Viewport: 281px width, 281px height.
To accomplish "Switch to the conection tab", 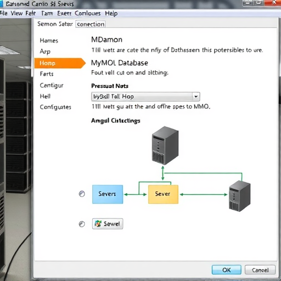I will pyautogui.click(x=91, y=24).
